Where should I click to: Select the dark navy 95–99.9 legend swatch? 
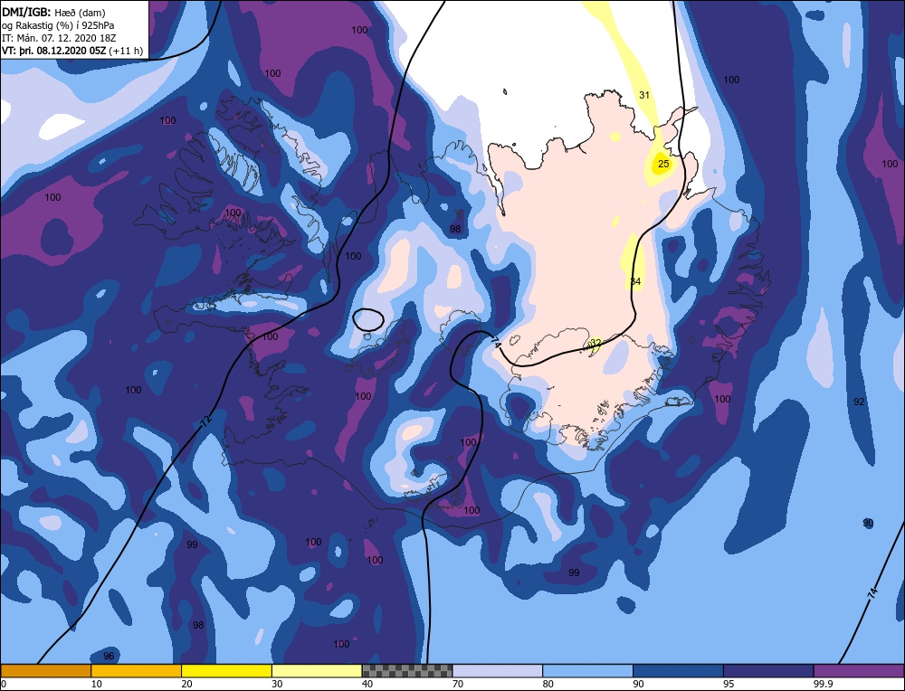tap(768, 671)
